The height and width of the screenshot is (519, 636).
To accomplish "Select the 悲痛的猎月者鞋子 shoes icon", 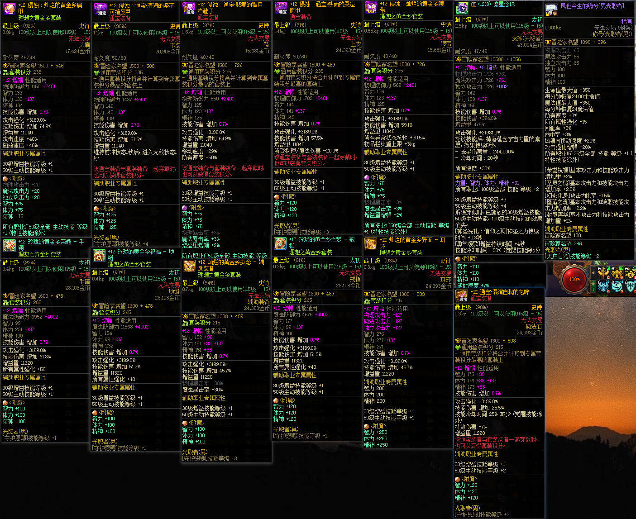I will [189, 9].
